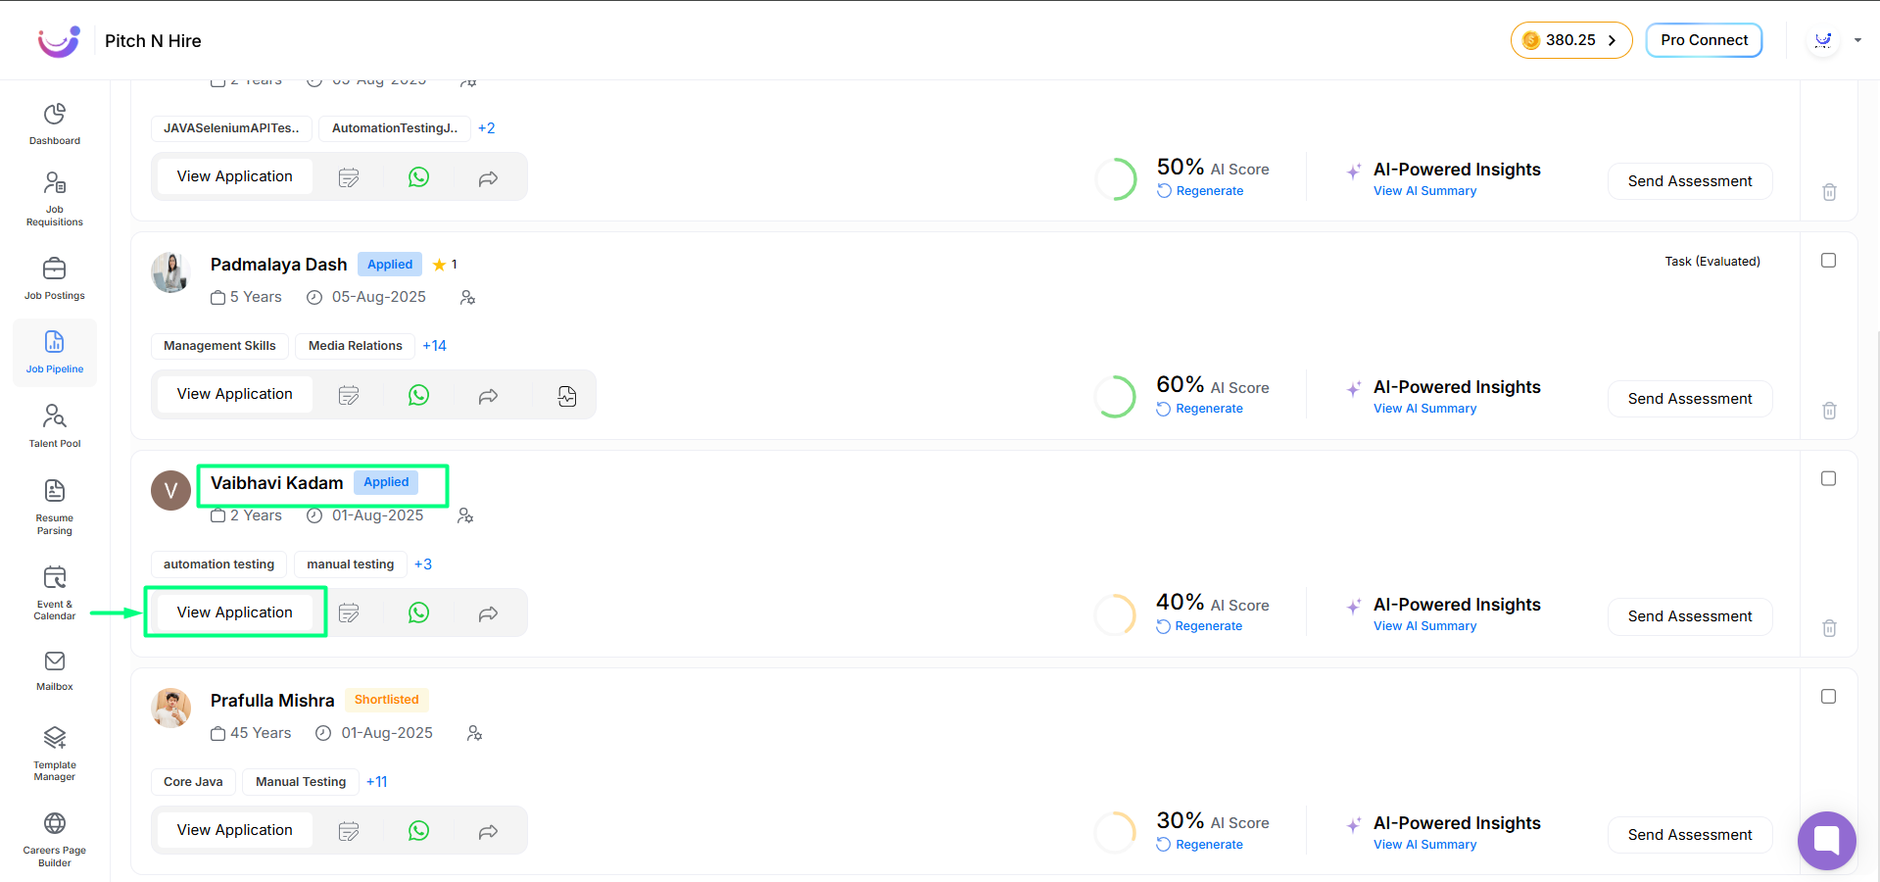Open WhatsApp chat for Vaibhavi Kadam
Viewport: 1880px width, 882px height.
[418, 612]
